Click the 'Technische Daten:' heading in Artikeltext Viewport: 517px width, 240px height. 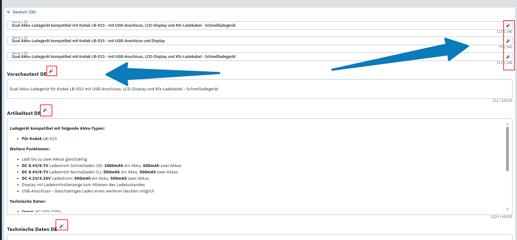pos(28,202)
